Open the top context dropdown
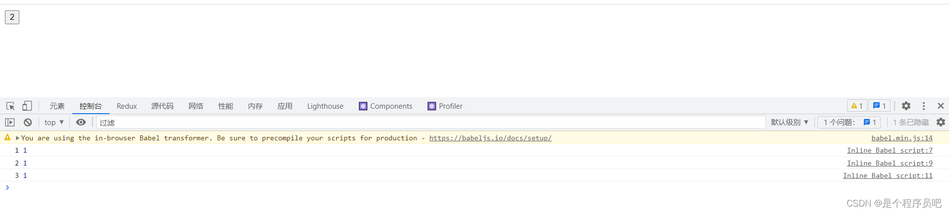Screen dimensions: 949x213 [x=54, y=123]
